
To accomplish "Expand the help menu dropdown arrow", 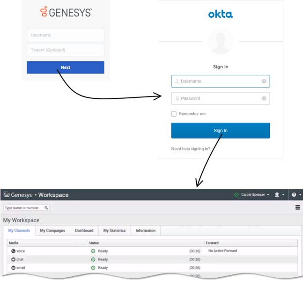I will click(300, 195).
